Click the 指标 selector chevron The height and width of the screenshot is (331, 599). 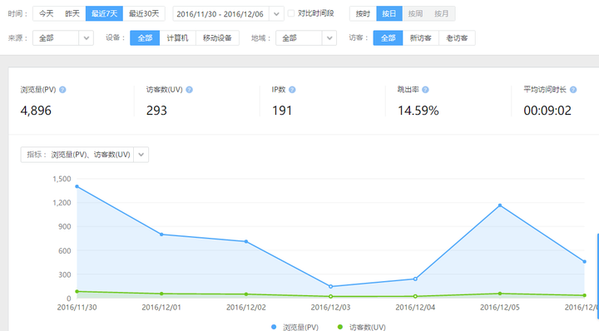(x=141, y=155)
